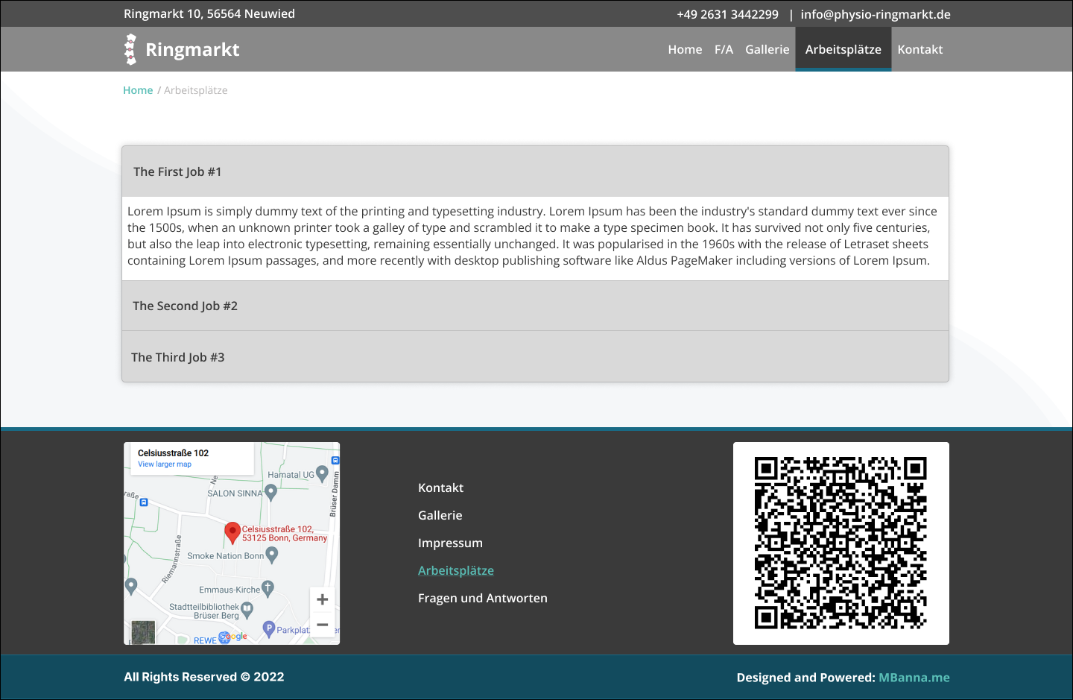
Task: Click the QR code image
Action: (841, 543)
